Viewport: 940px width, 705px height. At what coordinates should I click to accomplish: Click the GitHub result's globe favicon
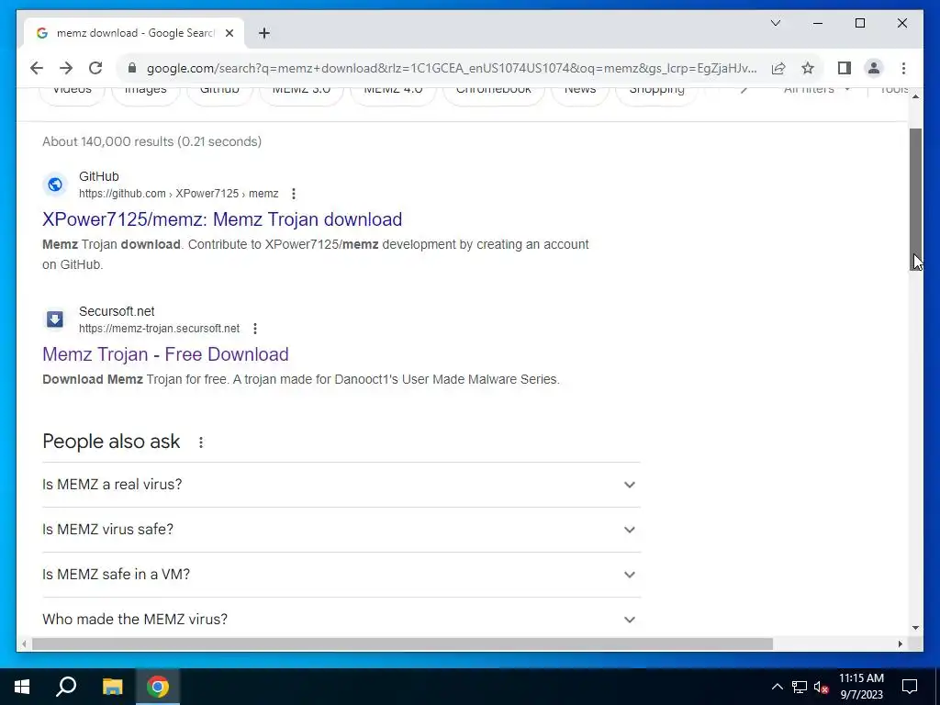click(x=54, y=185)
